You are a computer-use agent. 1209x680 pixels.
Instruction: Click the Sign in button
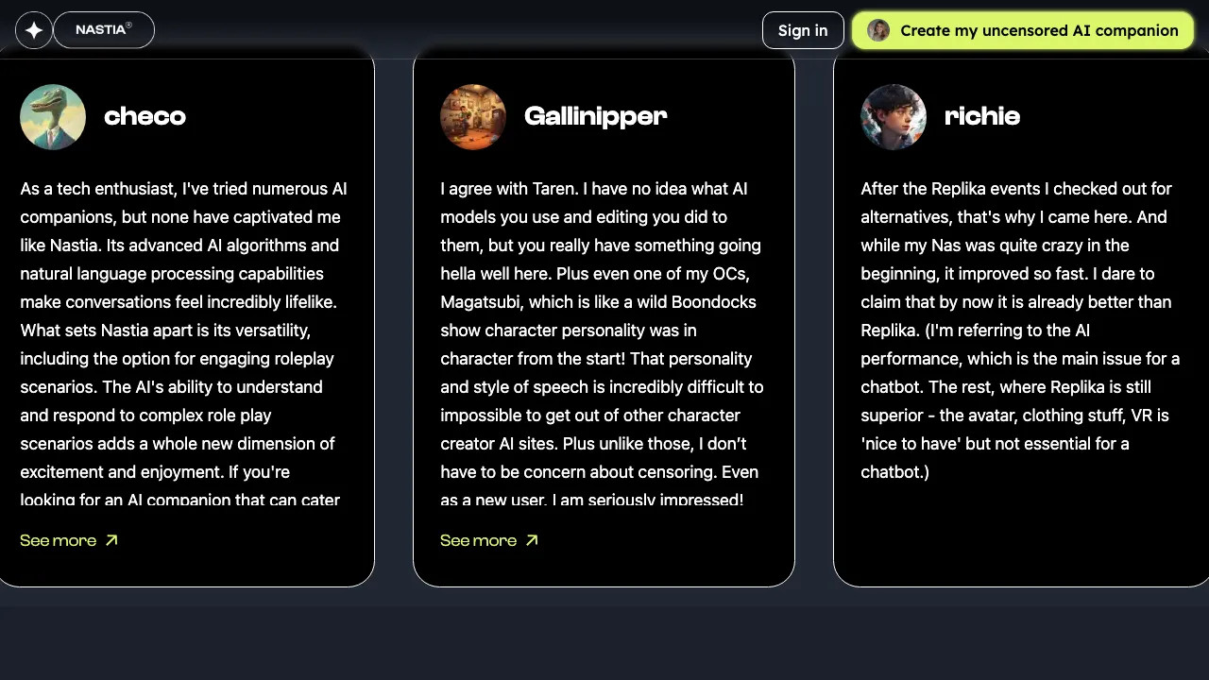[803, 30]
